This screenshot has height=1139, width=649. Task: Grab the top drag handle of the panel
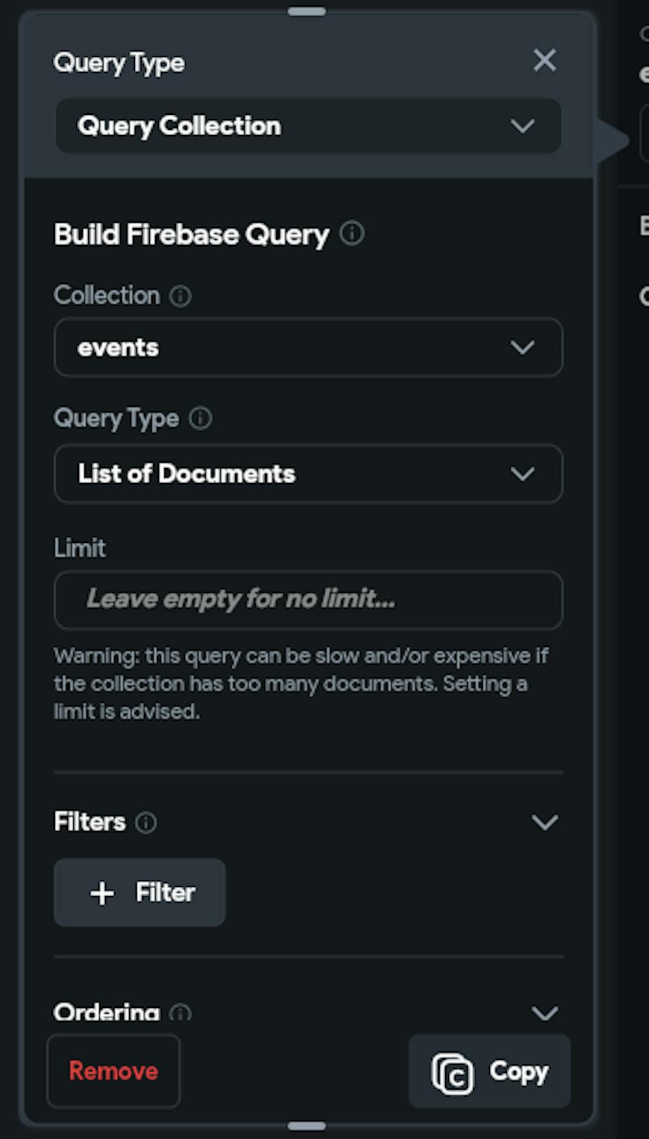click(x=306, y=11)
